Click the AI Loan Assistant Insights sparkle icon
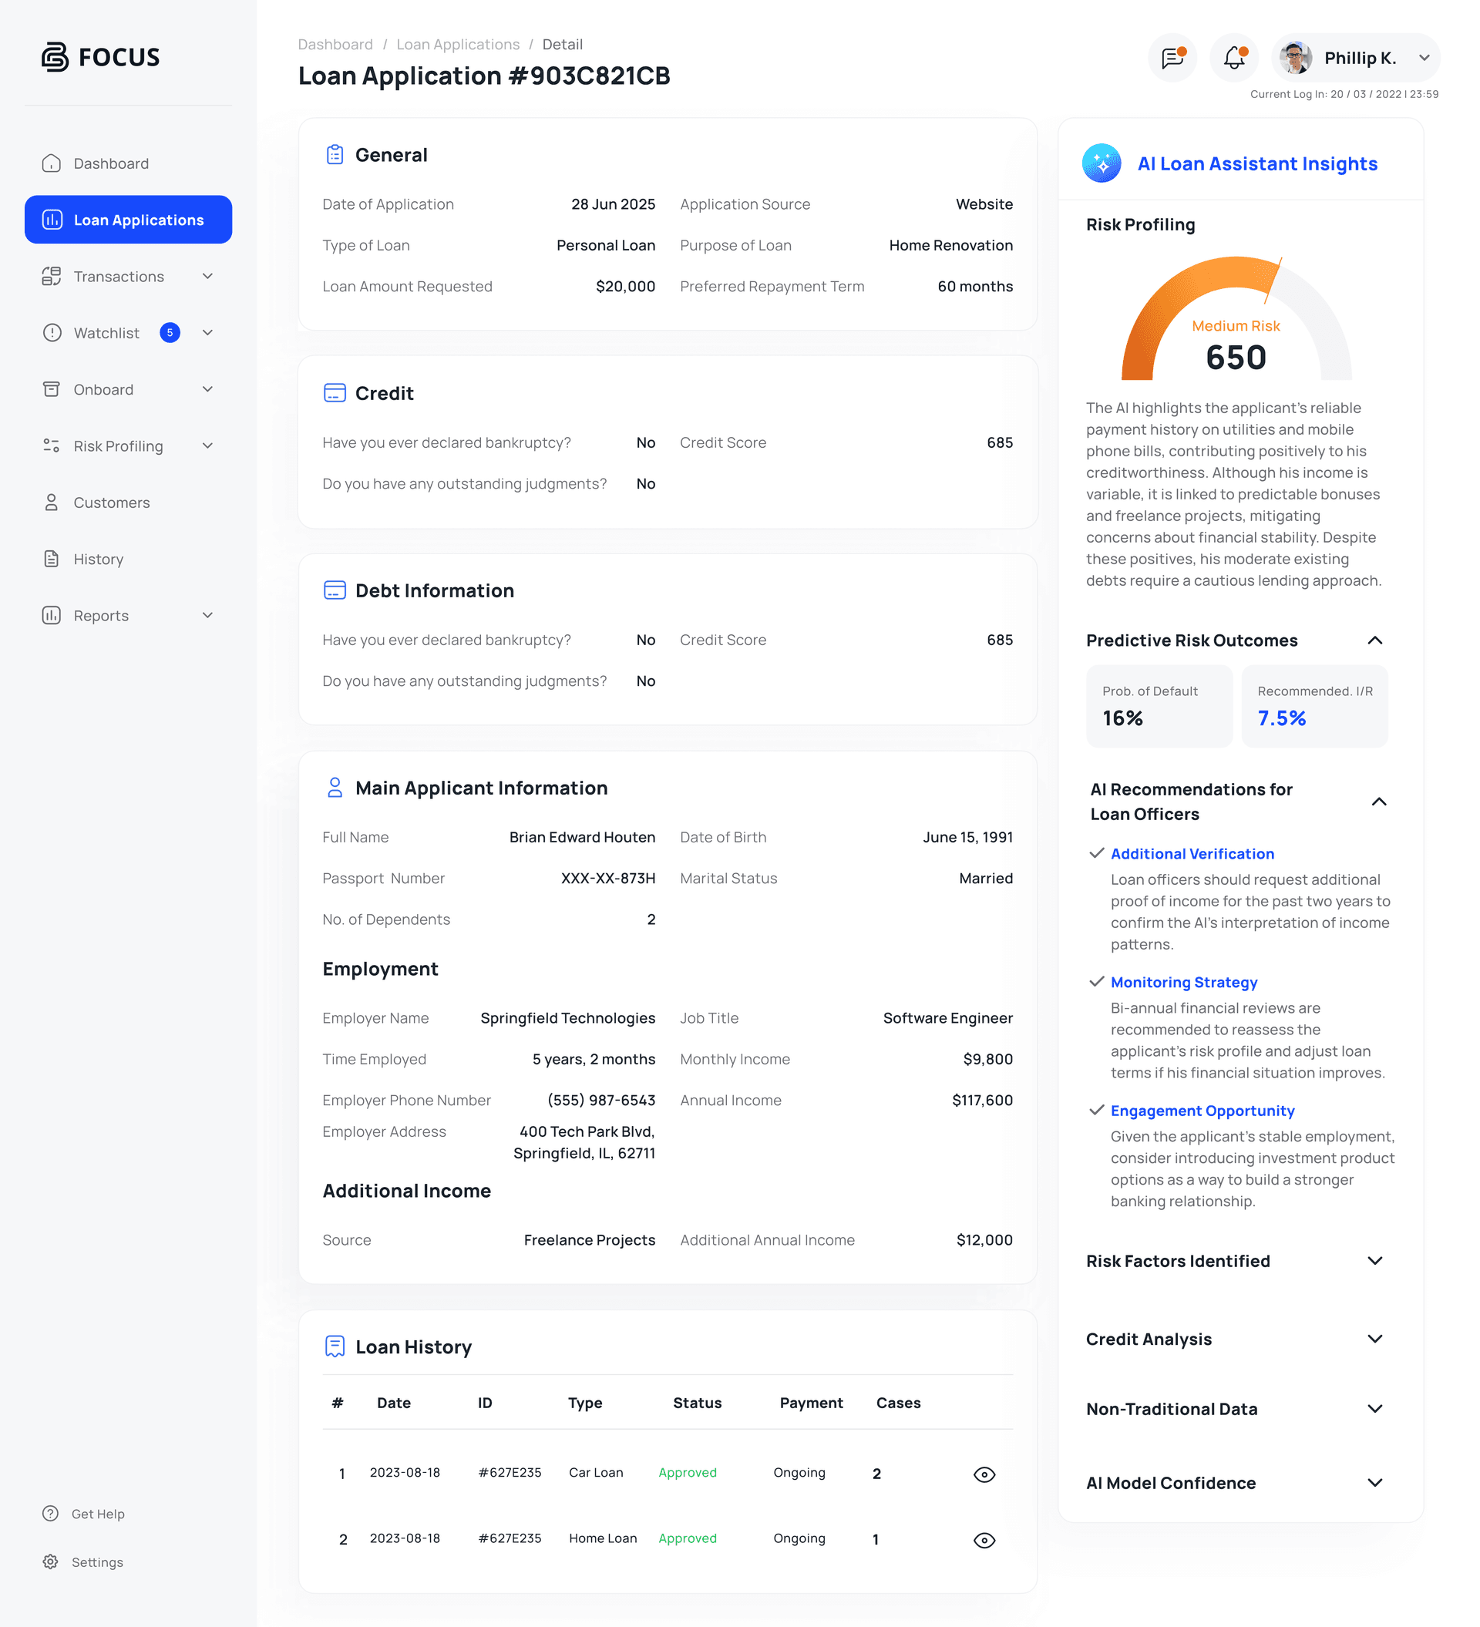The height and width of the screenshot is (1627, 1480). pyautogui.click(x=1102, y=163)
